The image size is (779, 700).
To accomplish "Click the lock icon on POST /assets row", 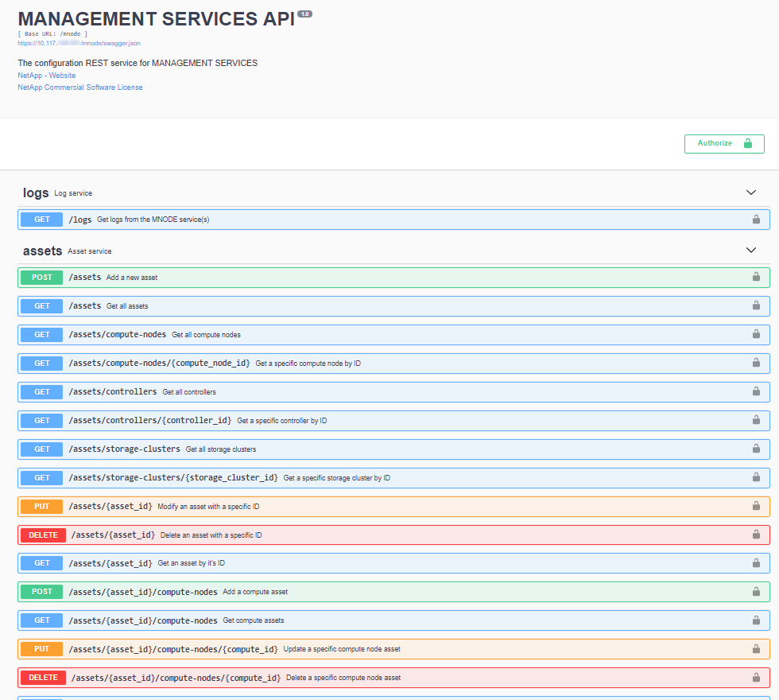I will [x=756, y=278].
